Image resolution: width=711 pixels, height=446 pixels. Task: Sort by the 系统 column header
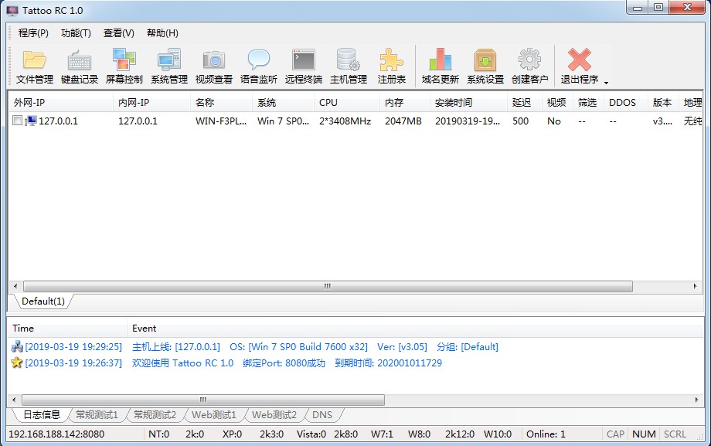[x=283, y=103]
